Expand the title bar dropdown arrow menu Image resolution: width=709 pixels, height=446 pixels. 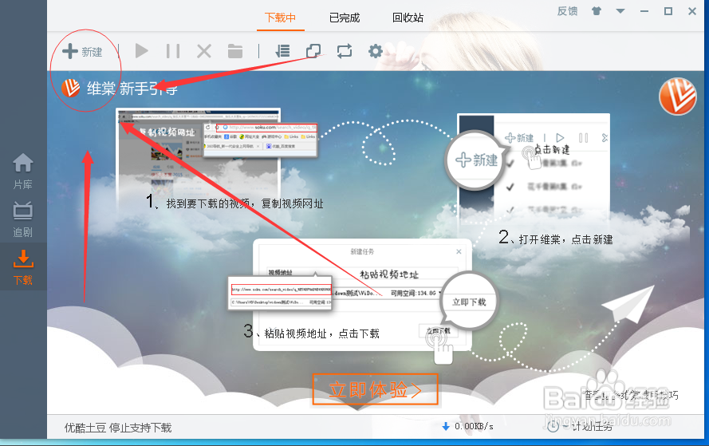620,11
